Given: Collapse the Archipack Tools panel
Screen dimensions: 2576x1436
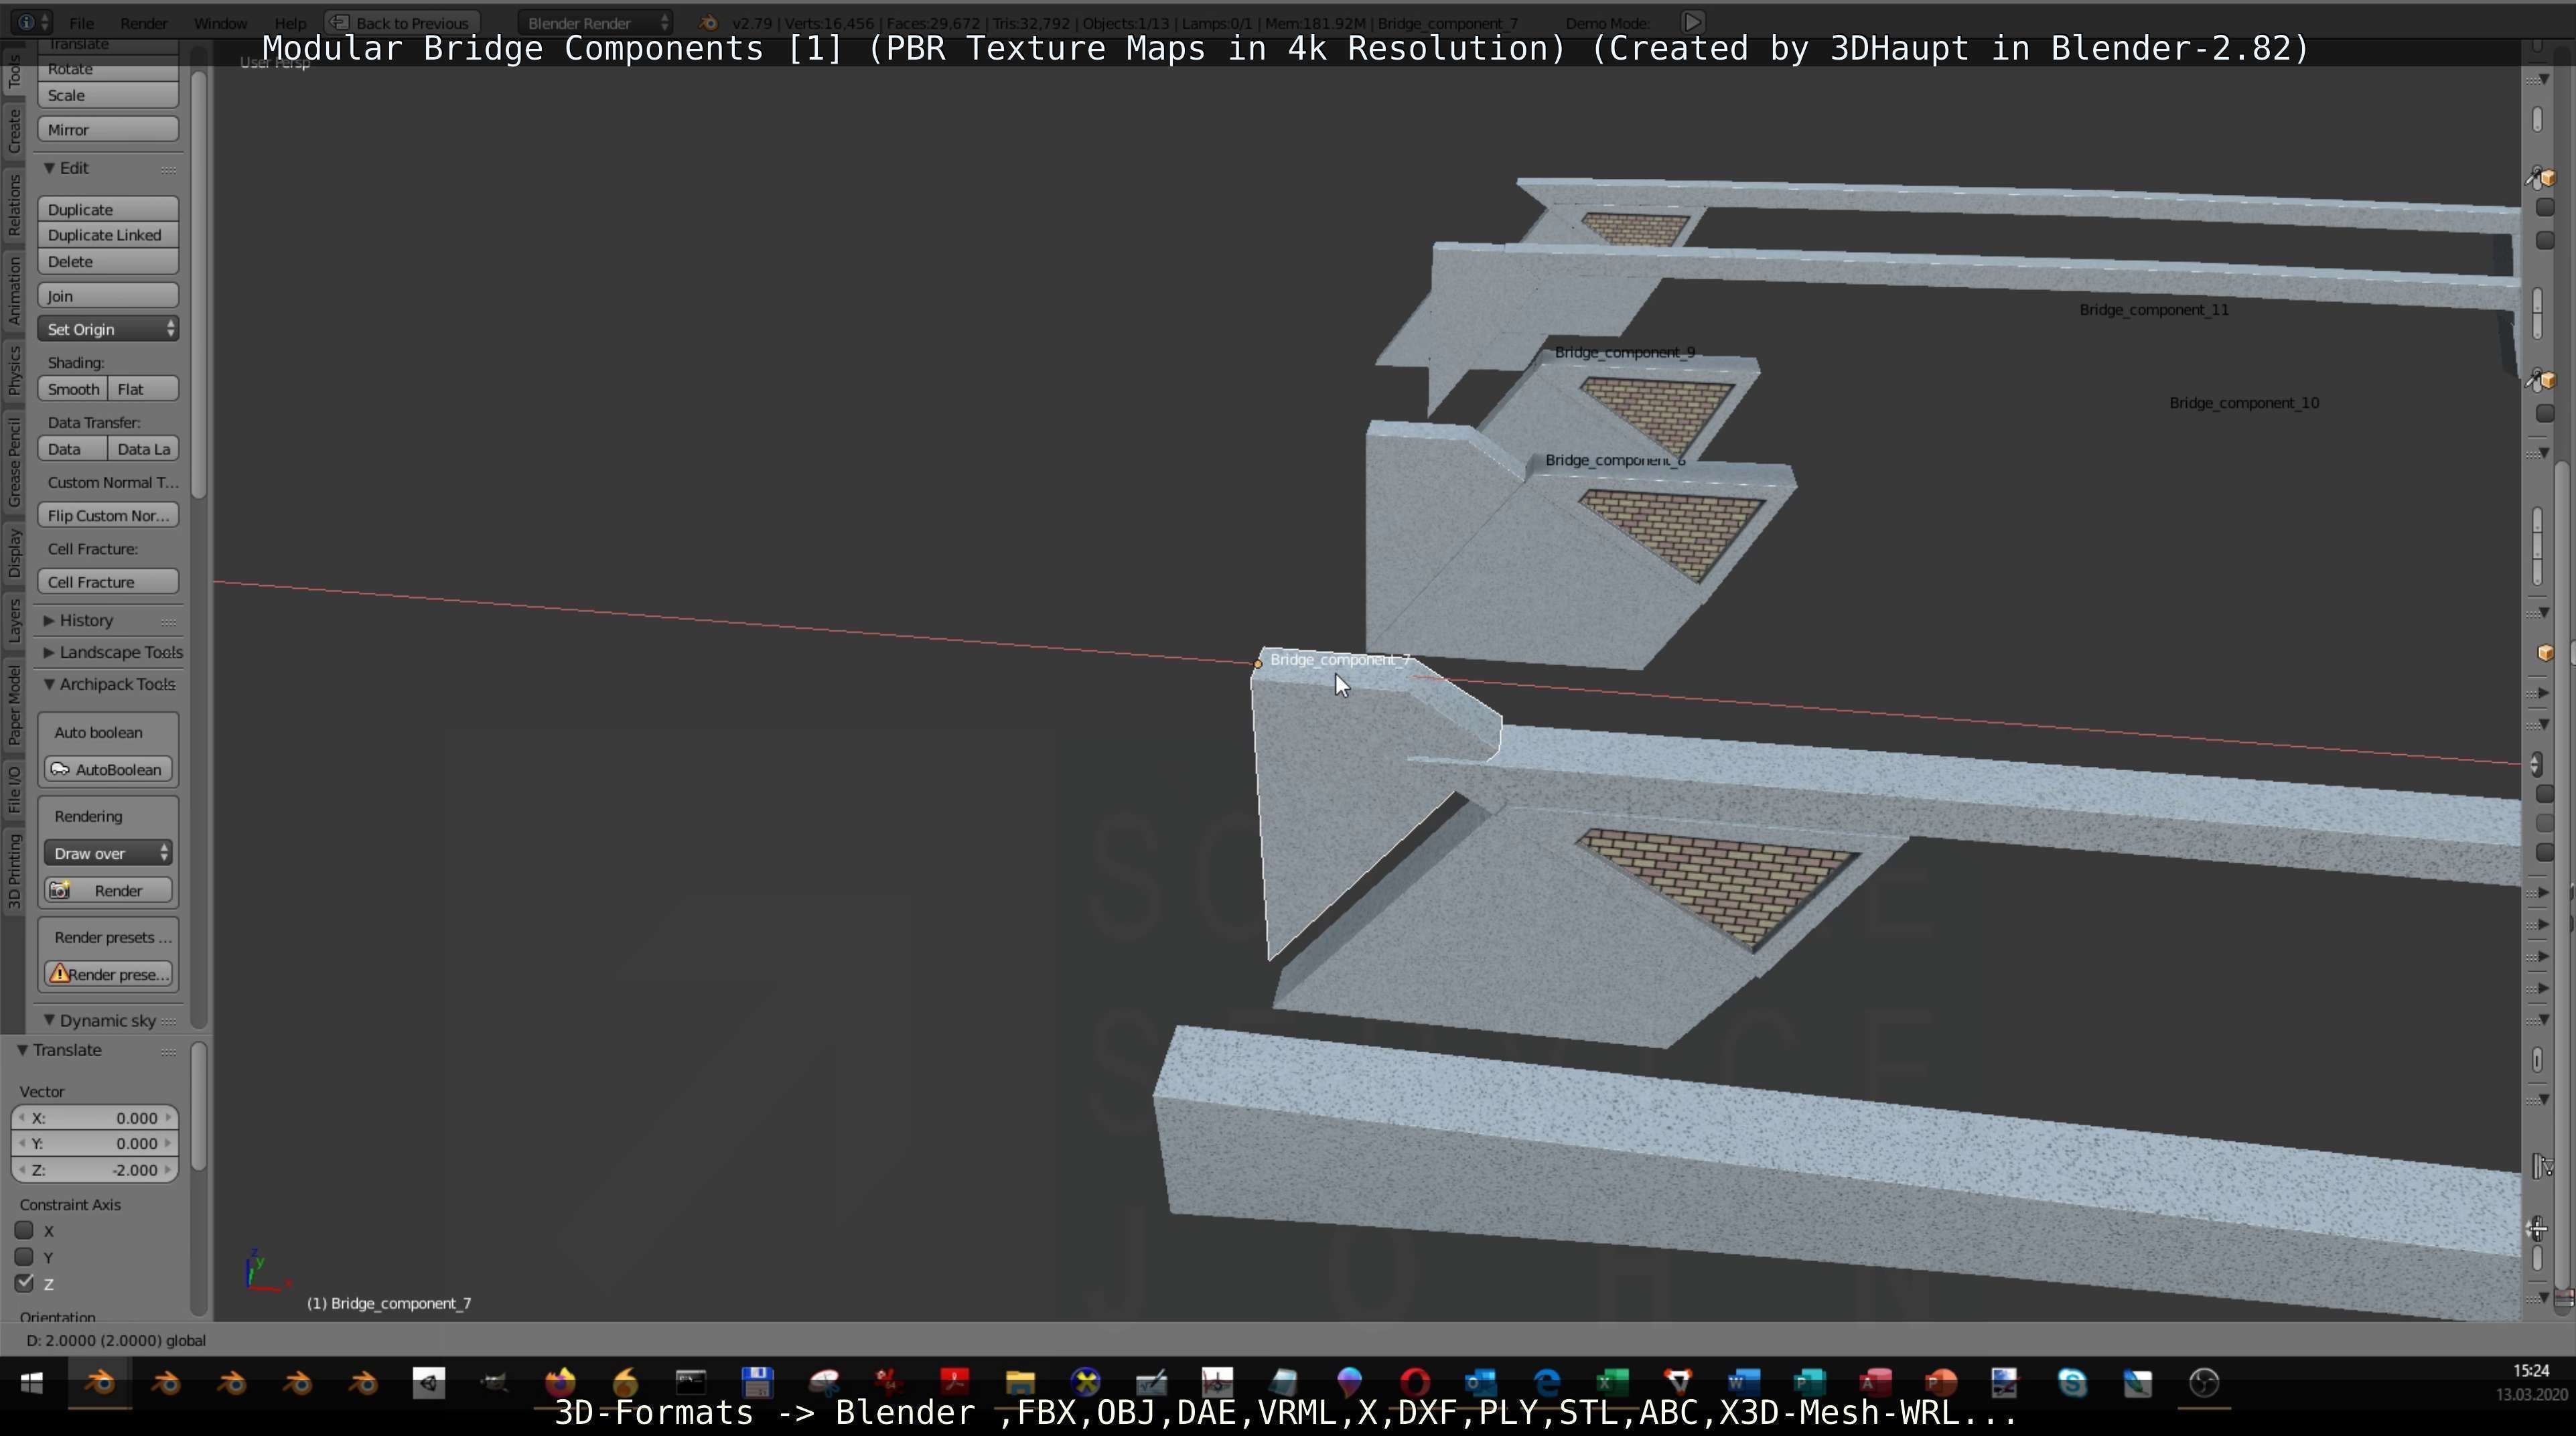Looking at the screenshot, I should [49, 684].
